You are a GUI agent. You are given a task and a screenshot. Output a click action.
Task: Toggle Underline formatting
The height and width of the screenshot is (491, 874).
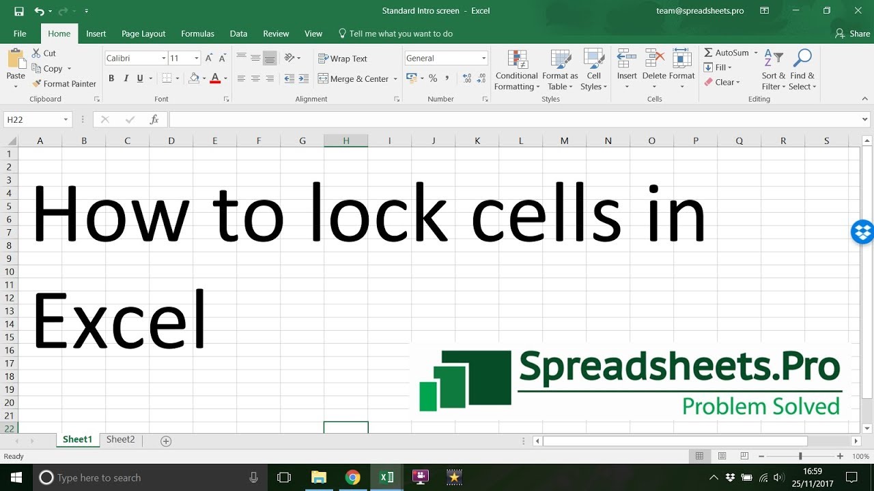140,78
